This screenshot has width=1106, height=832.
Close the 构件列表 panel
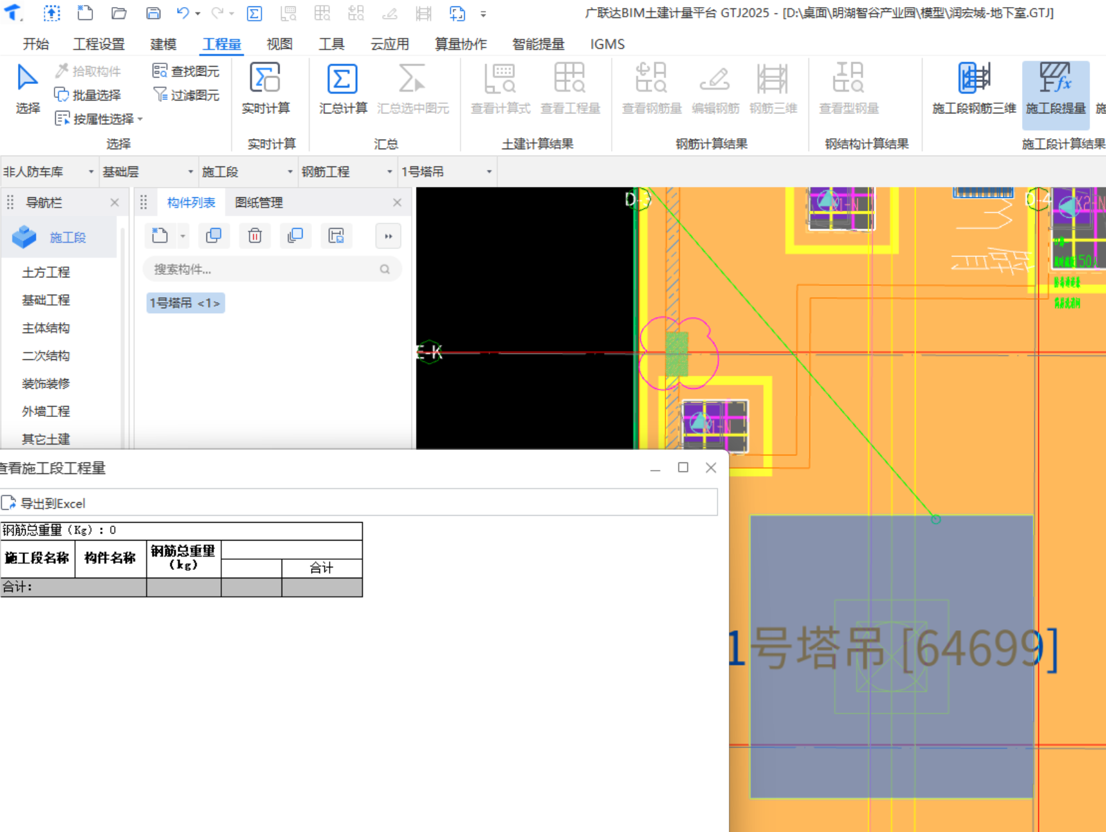point(398,202)
